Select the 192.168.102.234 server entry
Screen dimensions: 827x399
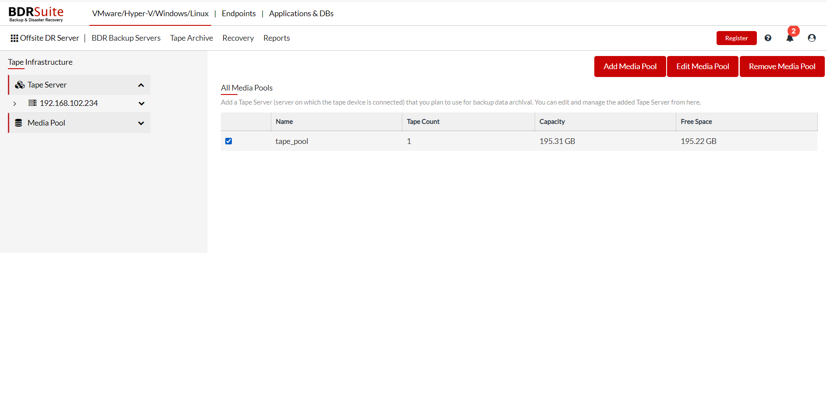pyautogui.click(x=69, y=103)
